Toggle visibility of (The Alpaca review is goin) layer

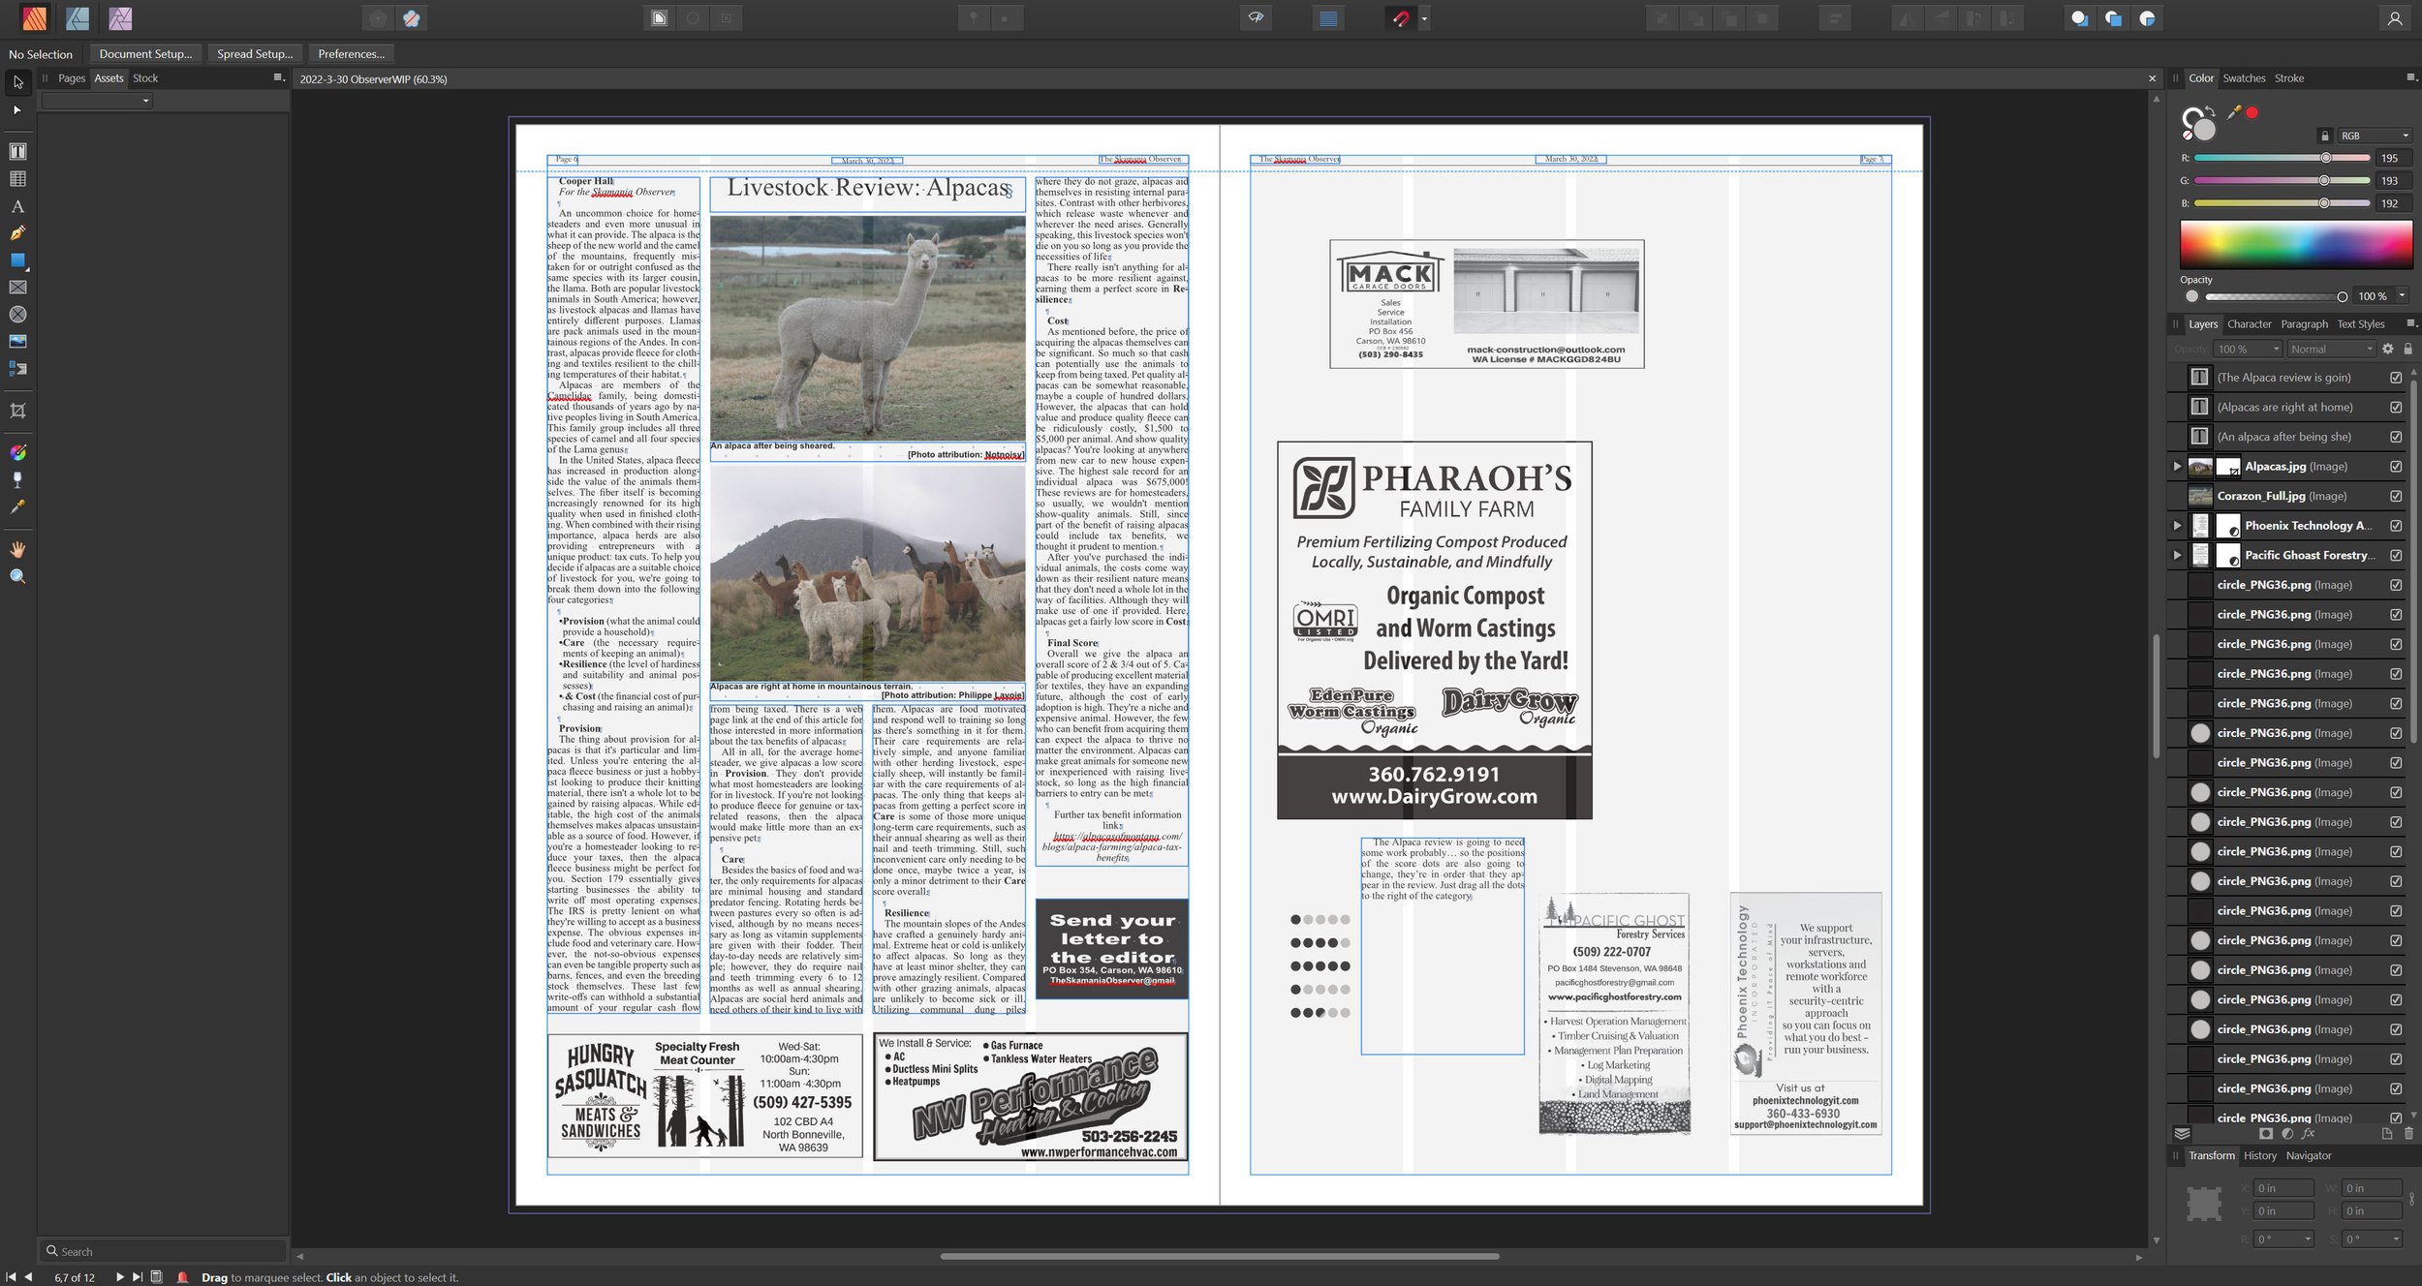click(x=2396, y=378)
